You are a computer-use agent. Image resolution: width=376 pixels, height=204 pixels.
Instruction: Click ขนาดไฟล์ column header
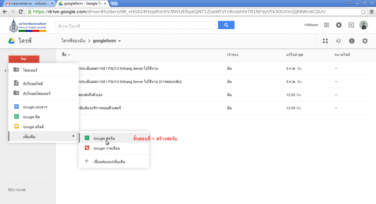click(x=342, y=55)
